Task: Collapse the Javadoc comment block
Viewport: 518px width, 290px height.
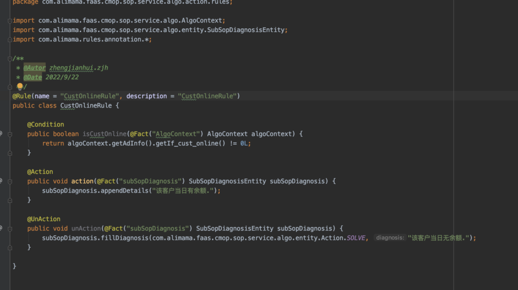Action: point(10,59)
